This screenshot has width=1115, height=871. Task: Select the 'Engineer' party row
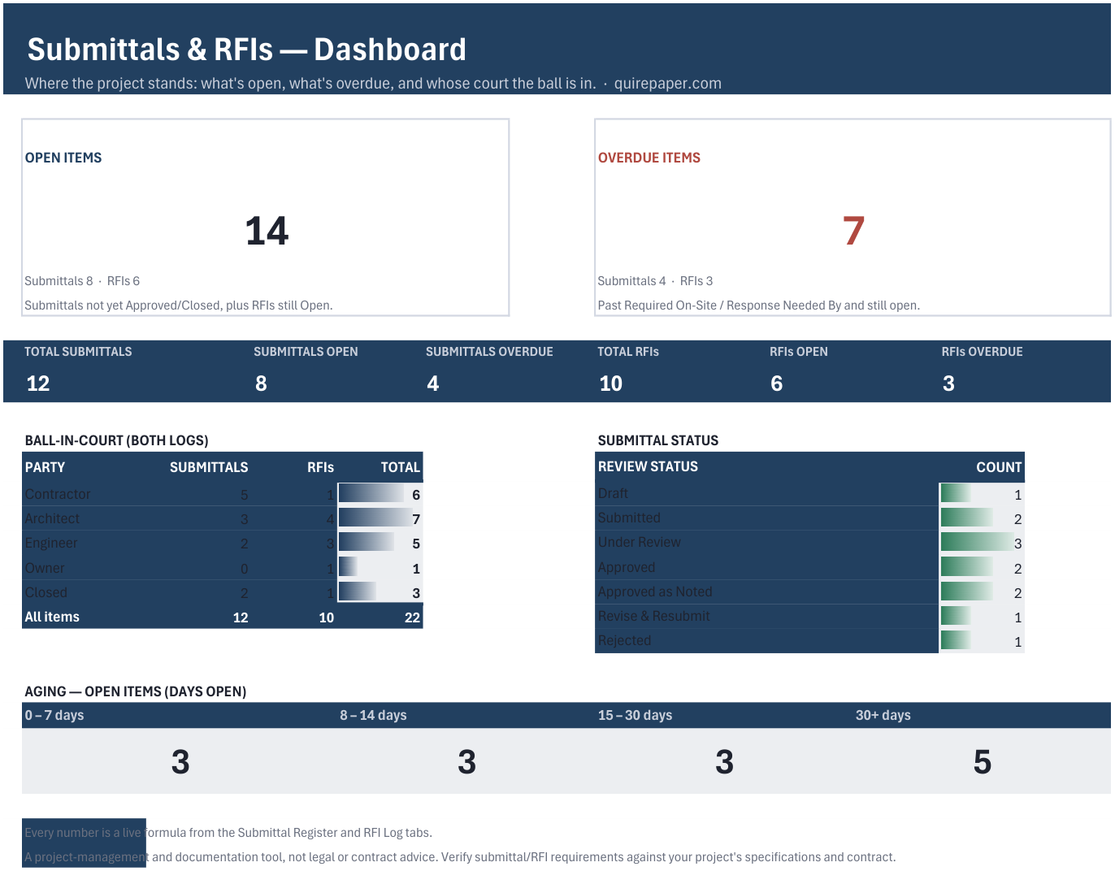click(x=223, y=543)
